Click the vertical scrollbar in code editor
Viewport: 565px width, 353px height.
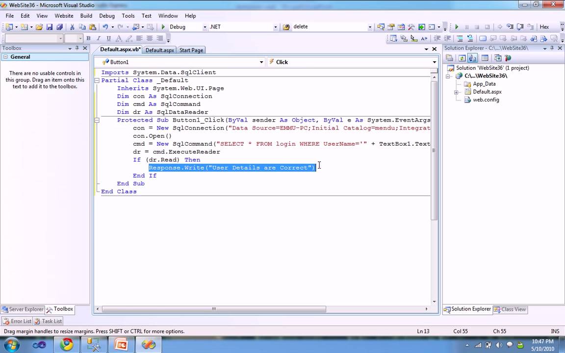(434, 150)
